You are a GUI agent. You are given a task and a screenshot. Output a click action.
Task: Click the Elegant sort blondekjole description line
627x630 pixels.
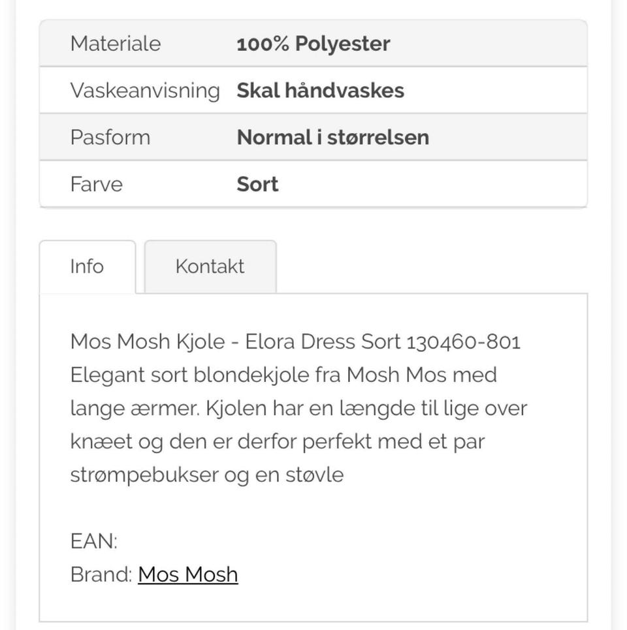(x=283, y=375)
